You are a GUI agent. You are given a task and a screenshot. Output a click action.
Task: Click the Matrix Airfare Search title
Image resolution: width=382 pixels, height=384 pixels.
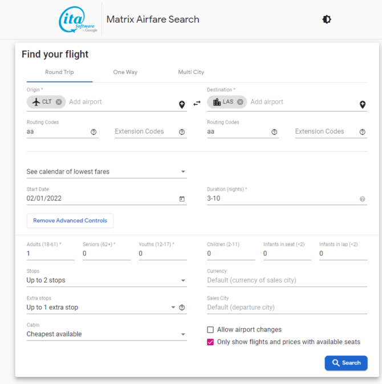(x=153, y=19)
